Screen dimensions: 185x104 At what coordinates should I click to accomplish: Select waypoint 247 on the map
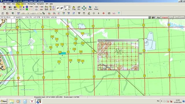coord(56,31)
